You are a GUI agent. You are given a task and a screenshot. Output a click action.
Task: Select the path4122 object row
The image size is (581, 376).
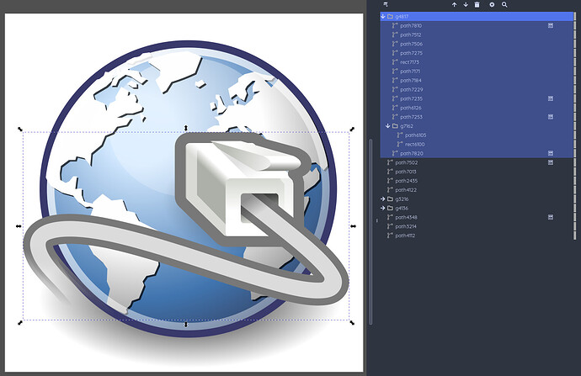477,190
